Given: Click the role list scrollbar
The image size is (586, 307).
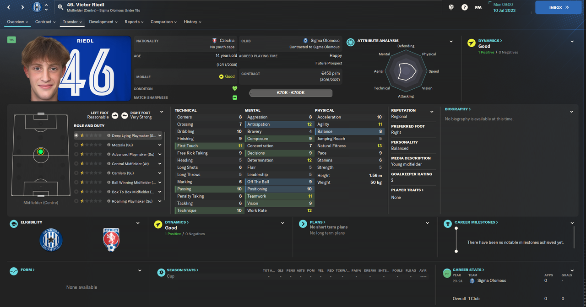Looking at the screenshot, I should tap(164, 166).
